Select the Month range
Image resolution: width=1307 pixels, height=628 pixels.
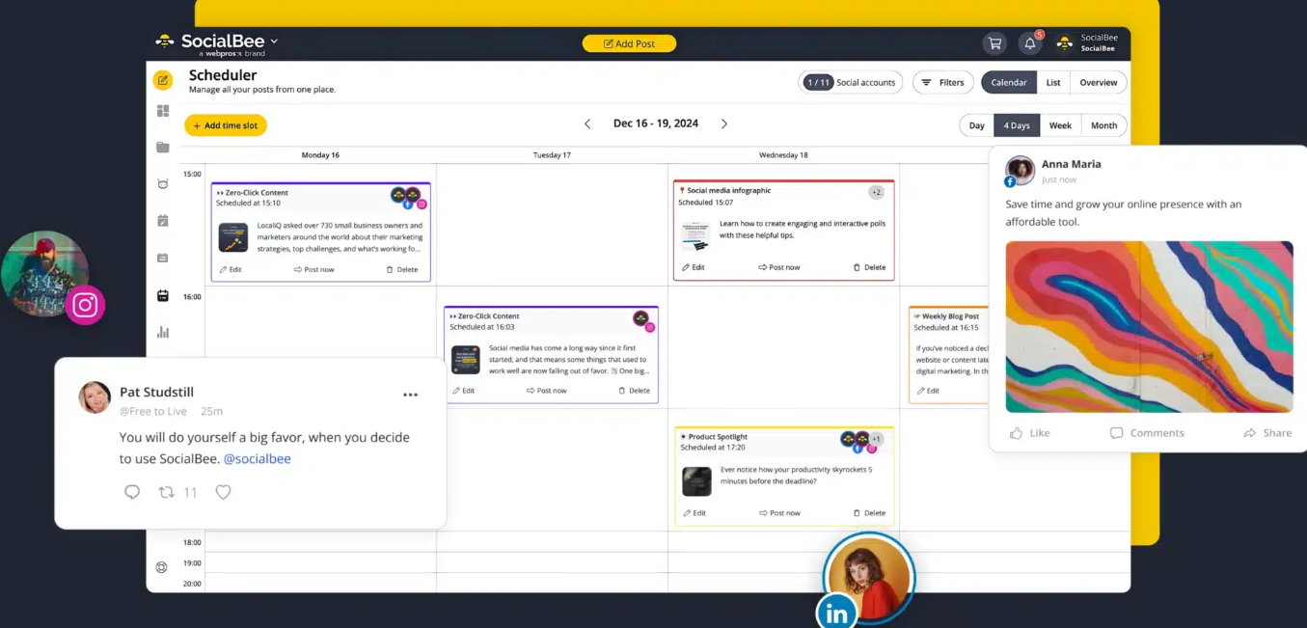click(1103, 125)
